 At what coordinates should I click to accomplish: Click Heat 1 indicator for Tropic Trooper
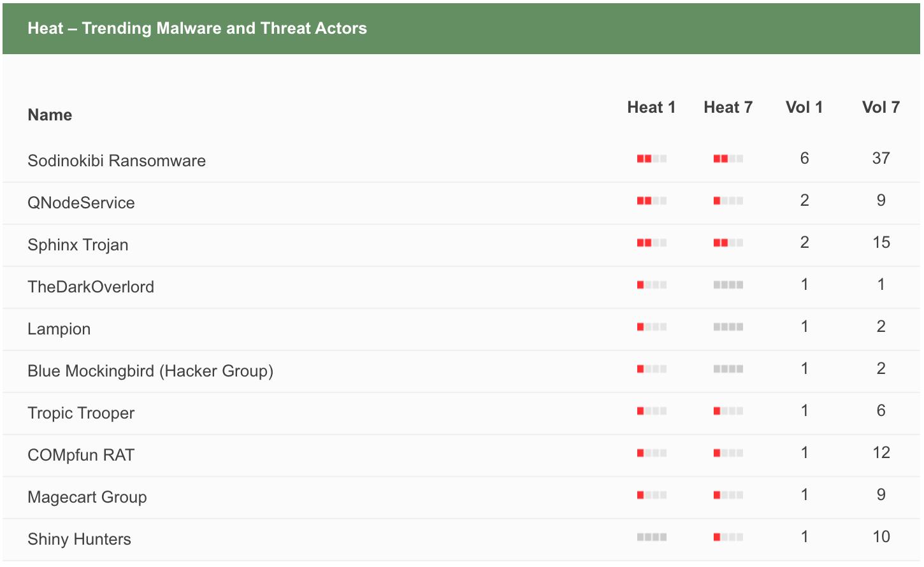click(x=651, y=411)
